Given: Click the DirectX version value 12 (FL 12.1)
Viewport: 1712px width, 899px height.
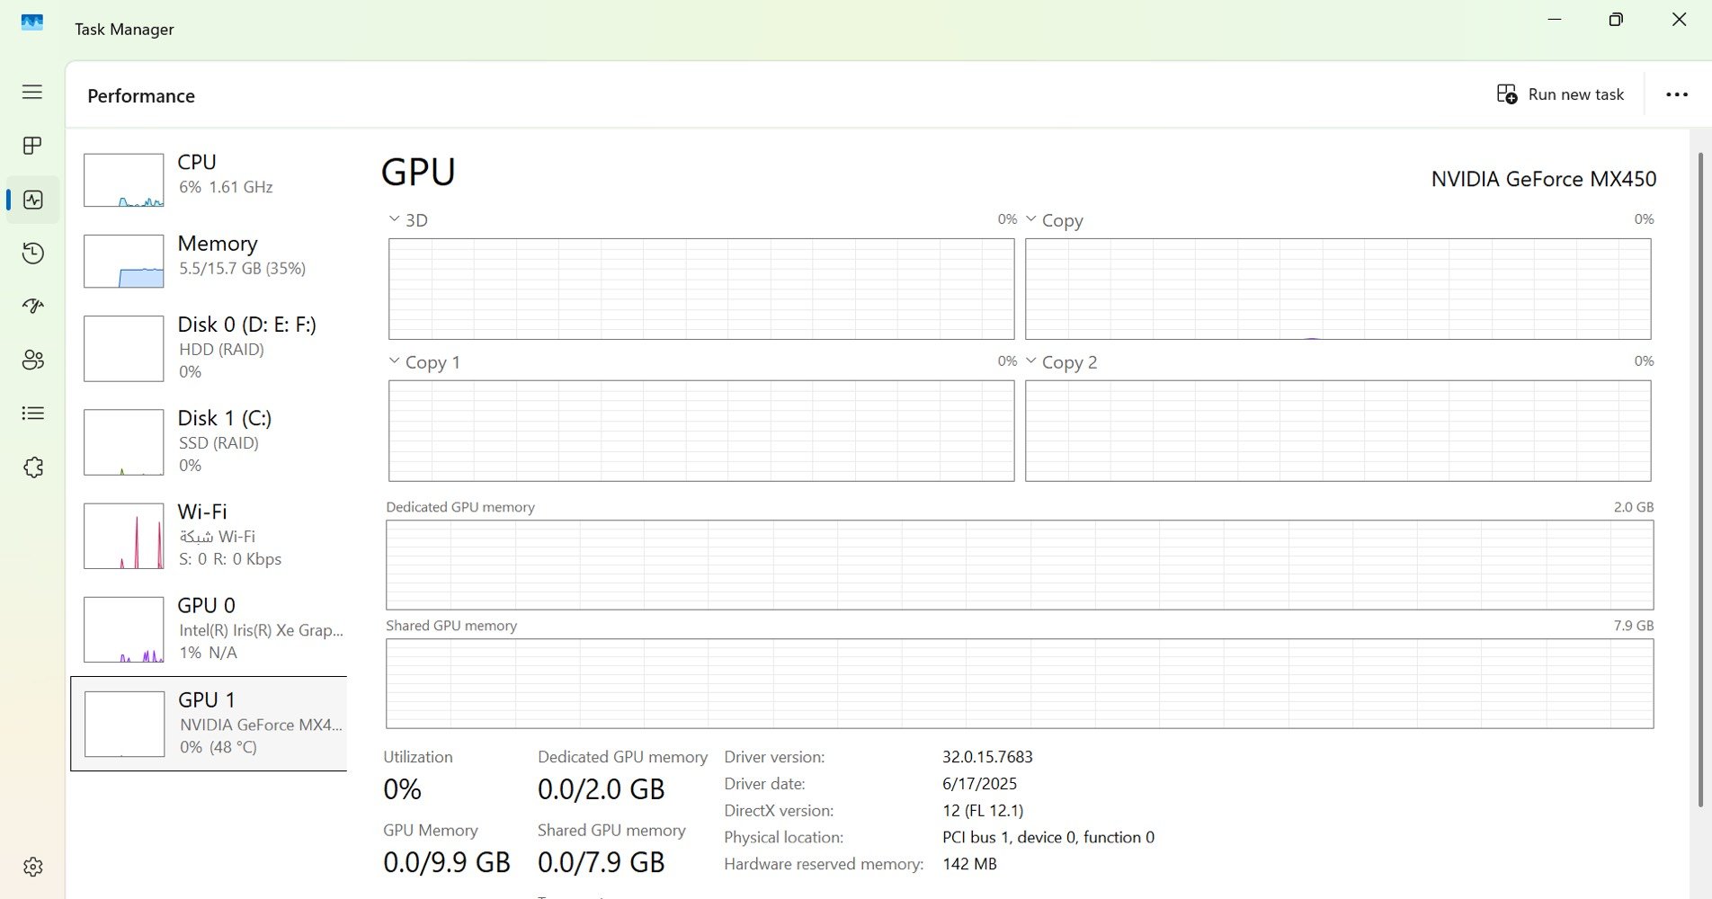Looking at the screenshot, I should pos(983,811).
